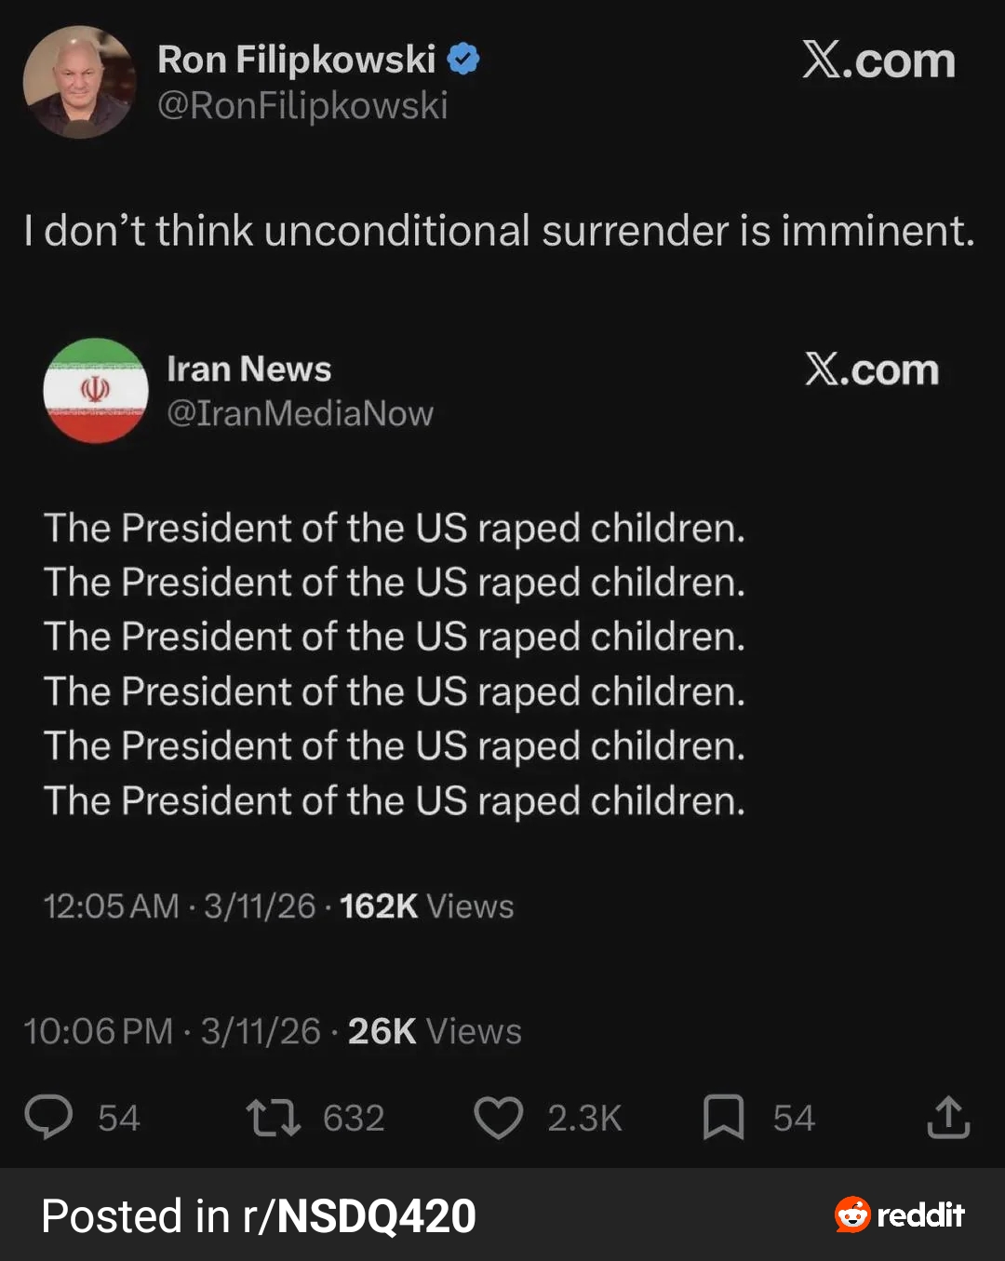1005x1261 pixels.
Task: Click the quoted post's X.com logo
Action: click(x=872, y=370)
